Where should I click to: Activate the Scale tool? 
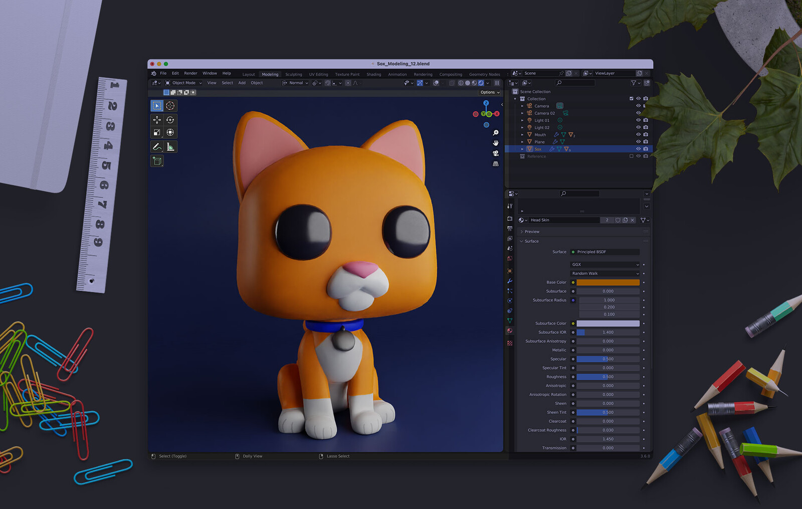[x=157, y=132]
